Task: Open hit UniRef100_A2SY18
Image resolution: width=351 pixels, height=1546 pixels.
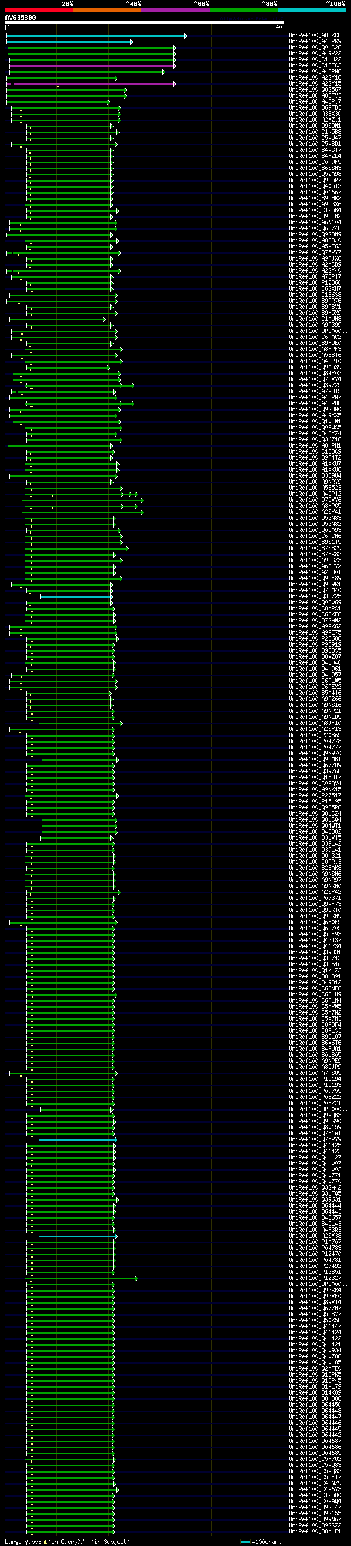Action: coord(315,77)
